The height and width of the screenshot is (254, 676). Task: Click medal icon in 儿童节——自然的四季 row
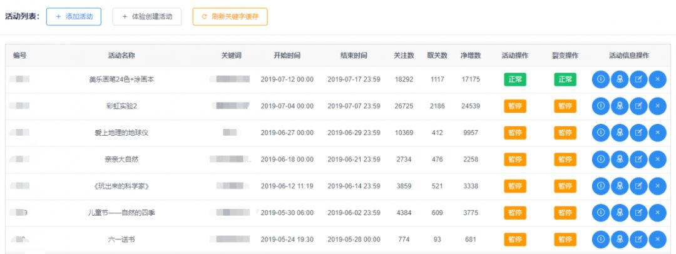(x=619, y=213)
